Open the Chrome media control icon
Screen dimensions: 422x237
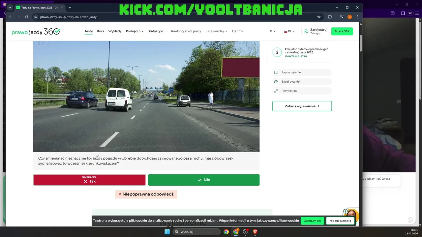342,17
